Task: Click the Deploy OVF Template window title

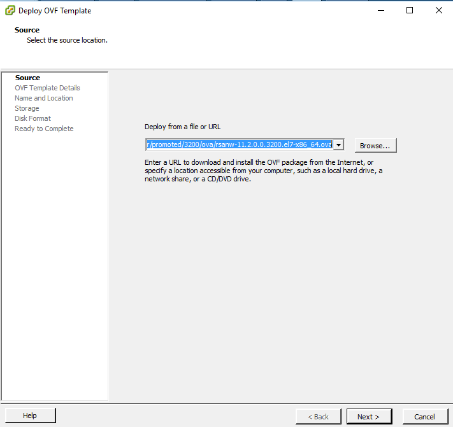Action: [x=55, y=11]
